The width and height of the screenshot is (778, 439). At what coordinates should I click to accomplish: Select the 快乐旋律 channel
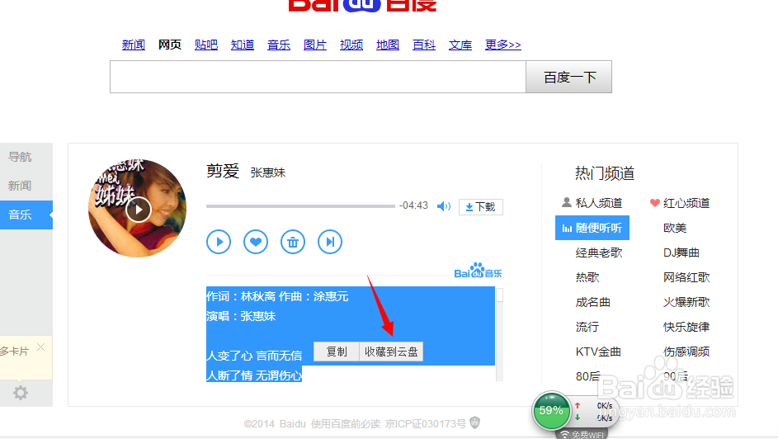click(686, 327)
